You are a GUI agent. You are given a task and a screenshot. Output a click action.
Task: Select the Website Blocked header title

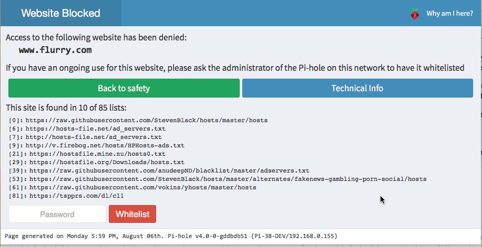(x=60, y=13)
